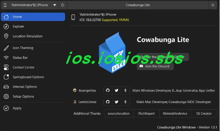
Task: Click the Cowabunga Lite milk carton logo
Action: pos(112,53)
